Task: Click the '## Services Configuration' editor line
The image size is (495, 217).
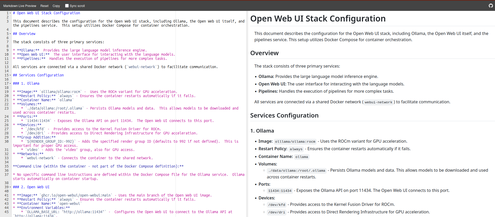Action: pyautogui.click(x=38, y=75)
